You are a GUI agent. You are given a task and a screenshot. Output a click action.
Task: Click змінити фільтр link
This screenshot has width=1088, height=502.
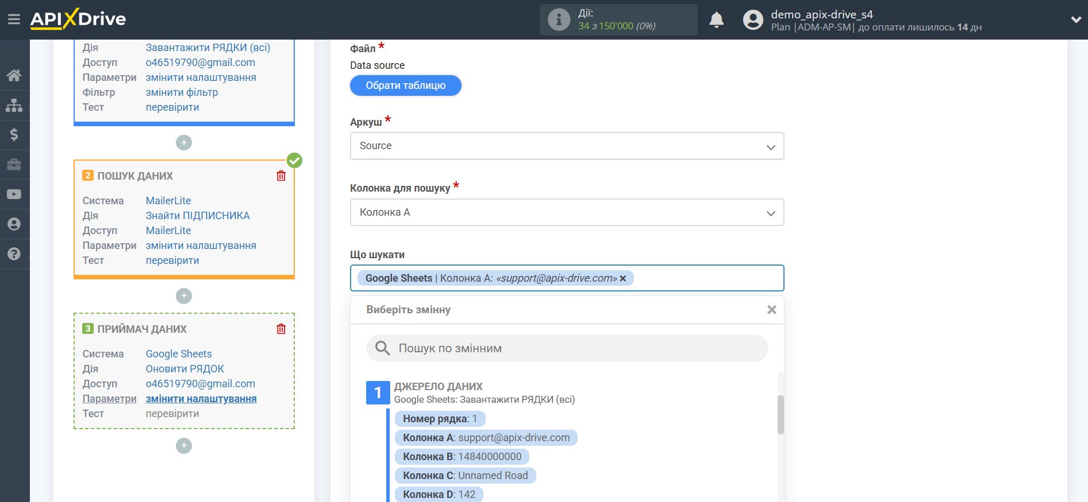[182, 92]
